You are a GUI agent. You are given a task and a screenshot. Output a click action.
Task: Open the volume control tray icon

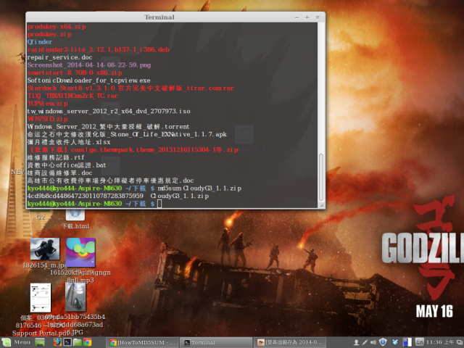click(x=373, y=342)
